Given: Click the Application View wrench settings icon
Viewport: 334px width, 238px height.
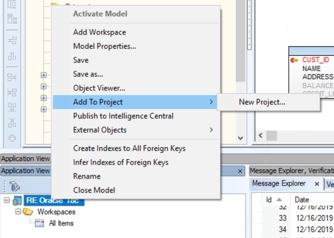Looking at the screenshot, I should click(x=14, y=186).
